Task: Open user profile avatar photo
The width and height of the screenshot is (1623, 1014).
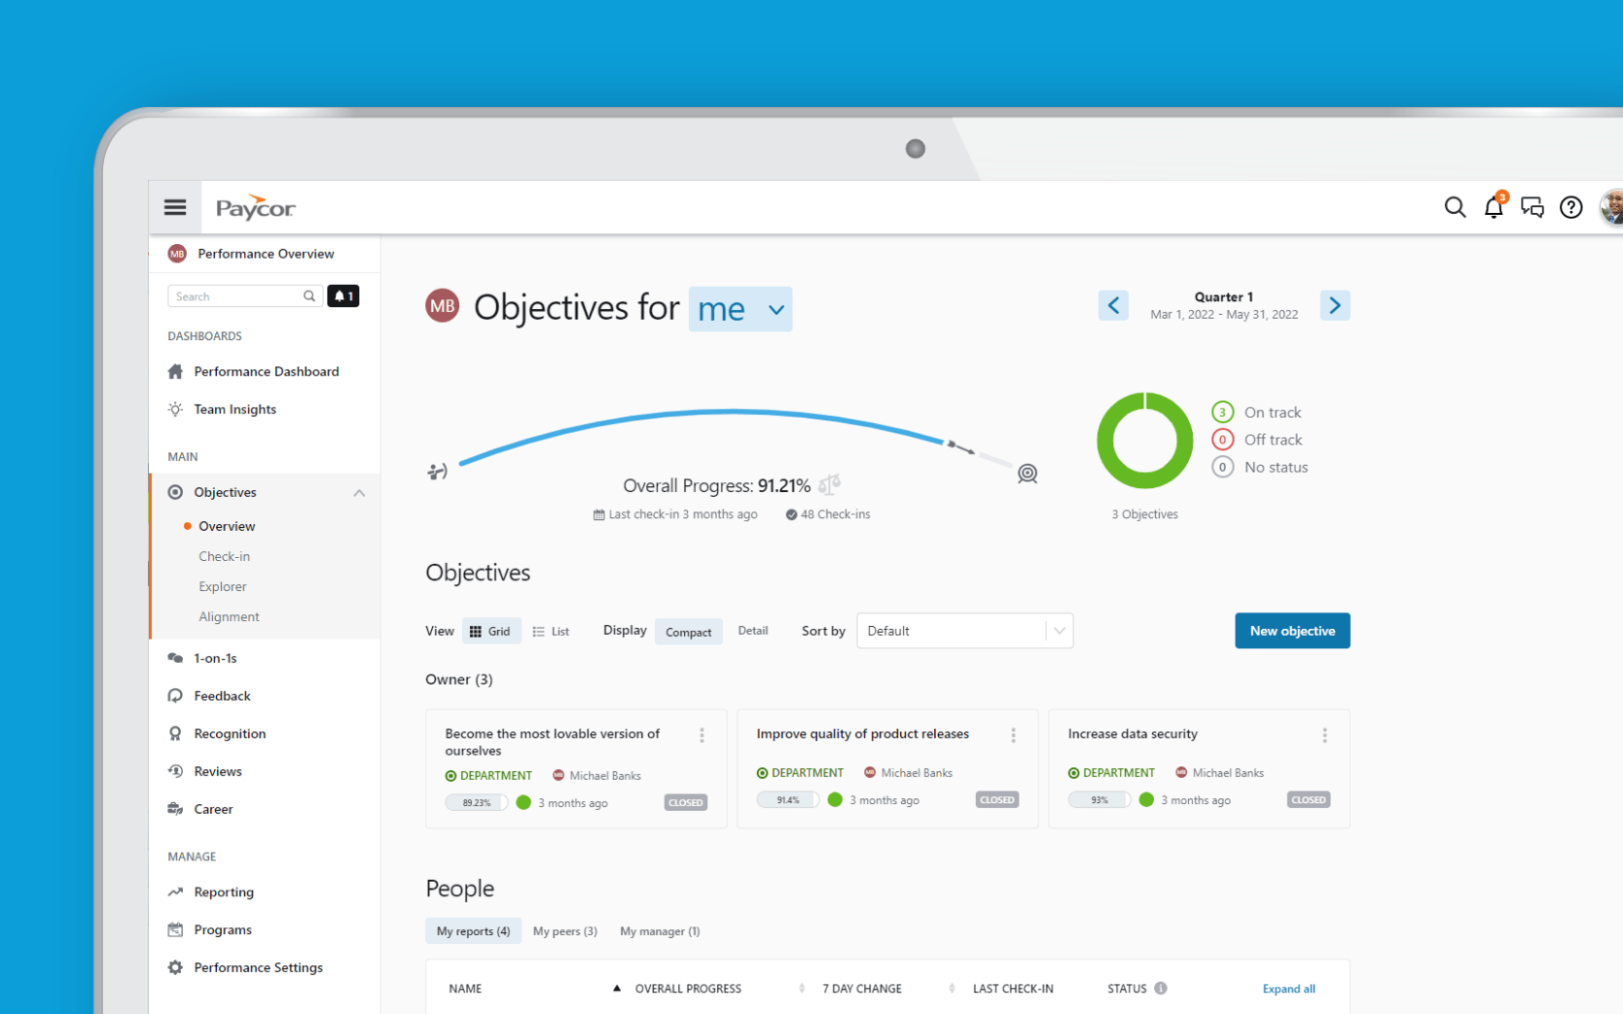Action: pos(1612,207)
